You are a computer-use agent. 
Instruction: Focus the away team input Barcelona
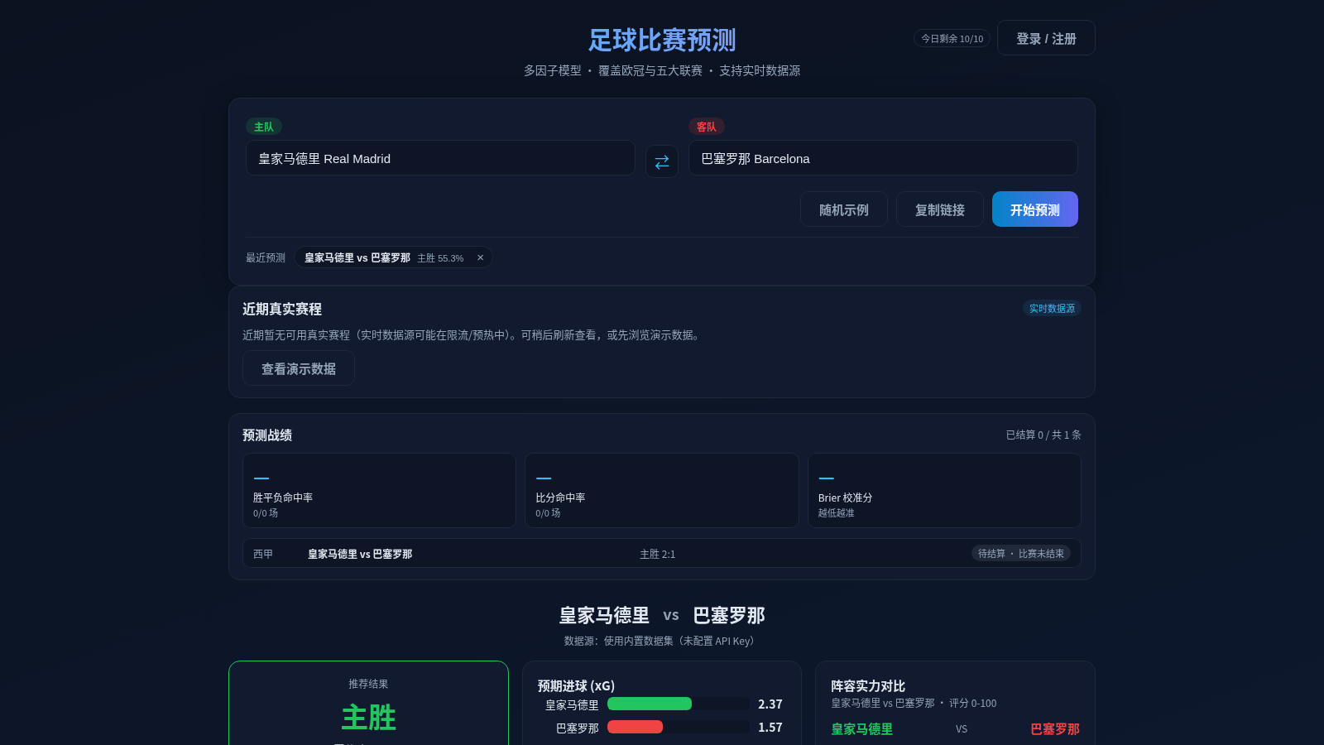coord(883,158)
